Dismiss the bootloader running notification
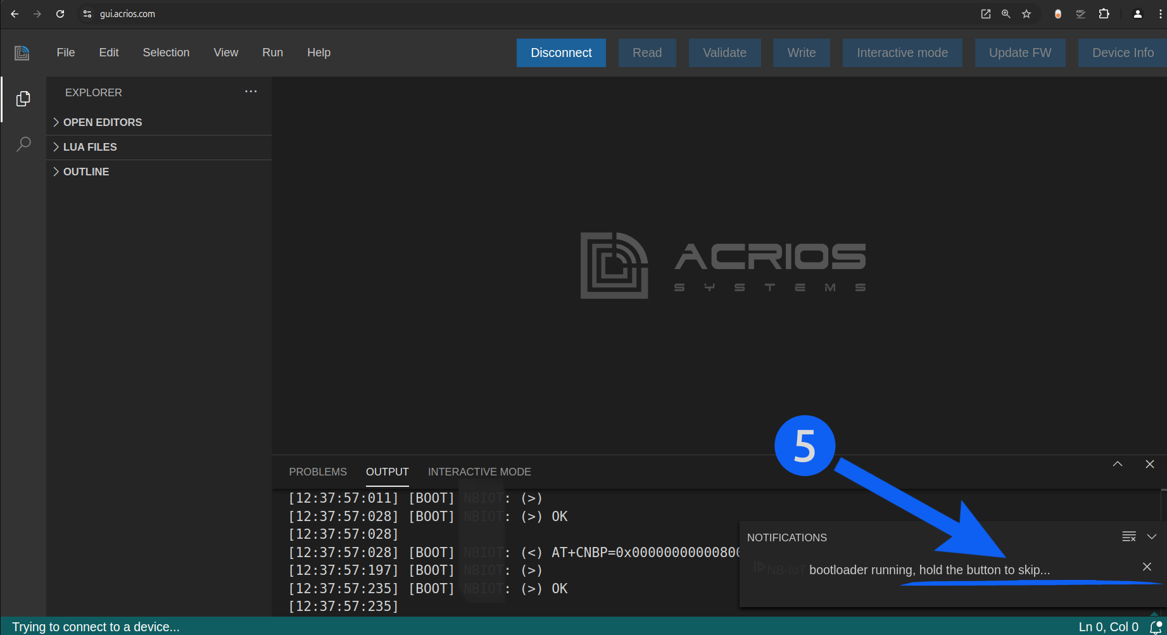The image size is (1167, 635). coord(1147,567)
